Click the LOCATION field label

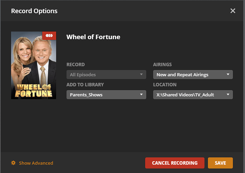pyautogui.click(x=165, y=85)
